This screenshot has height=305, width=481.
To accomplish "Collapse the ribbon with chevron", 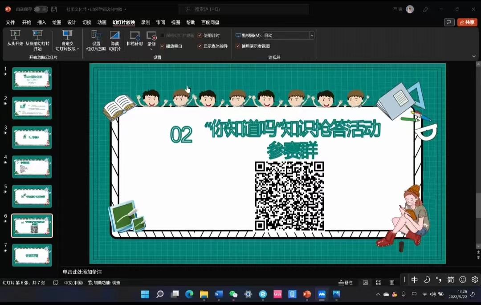I will pyautogui.click(x=473, y=57).
